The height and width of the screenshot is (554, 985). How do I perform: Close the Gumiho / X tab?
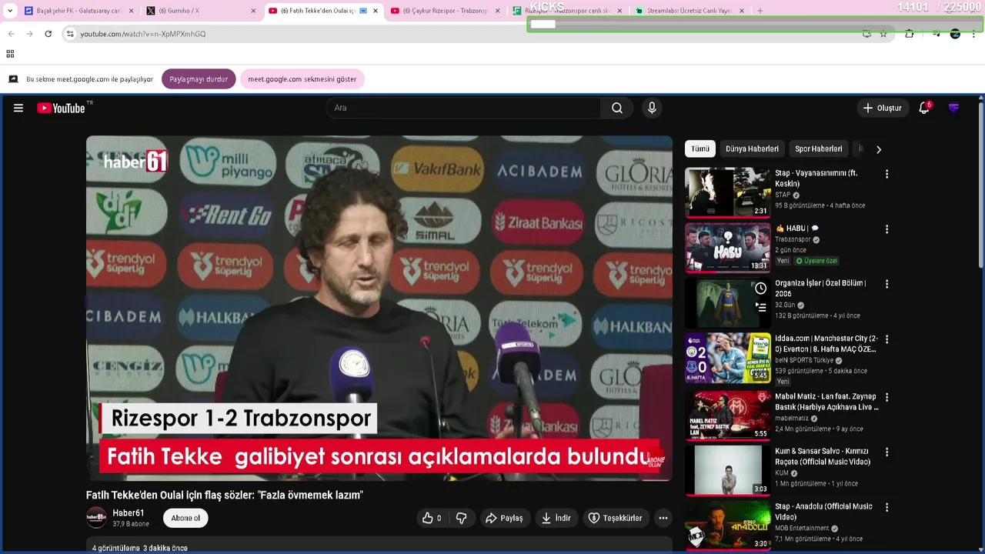click(x=253, y=11)
